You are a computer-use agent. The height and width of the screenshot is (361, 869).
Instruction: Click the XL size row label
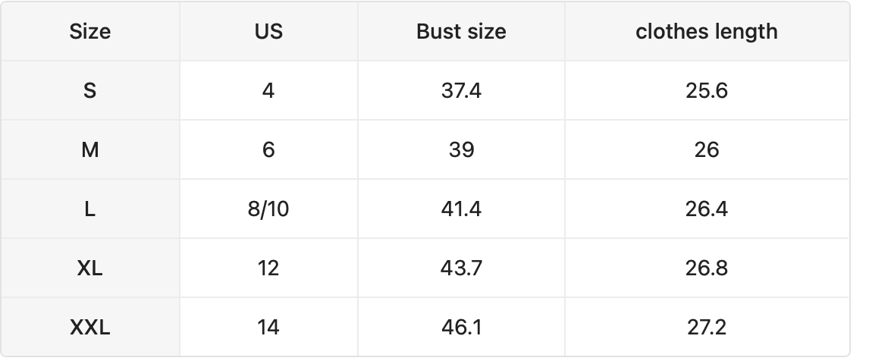(90, 268)
